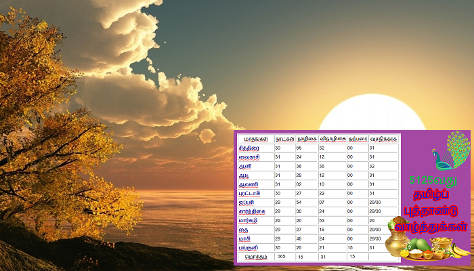
Task: Click '31' in the மொத்தம் total row
Action: (x=324, y=257)
